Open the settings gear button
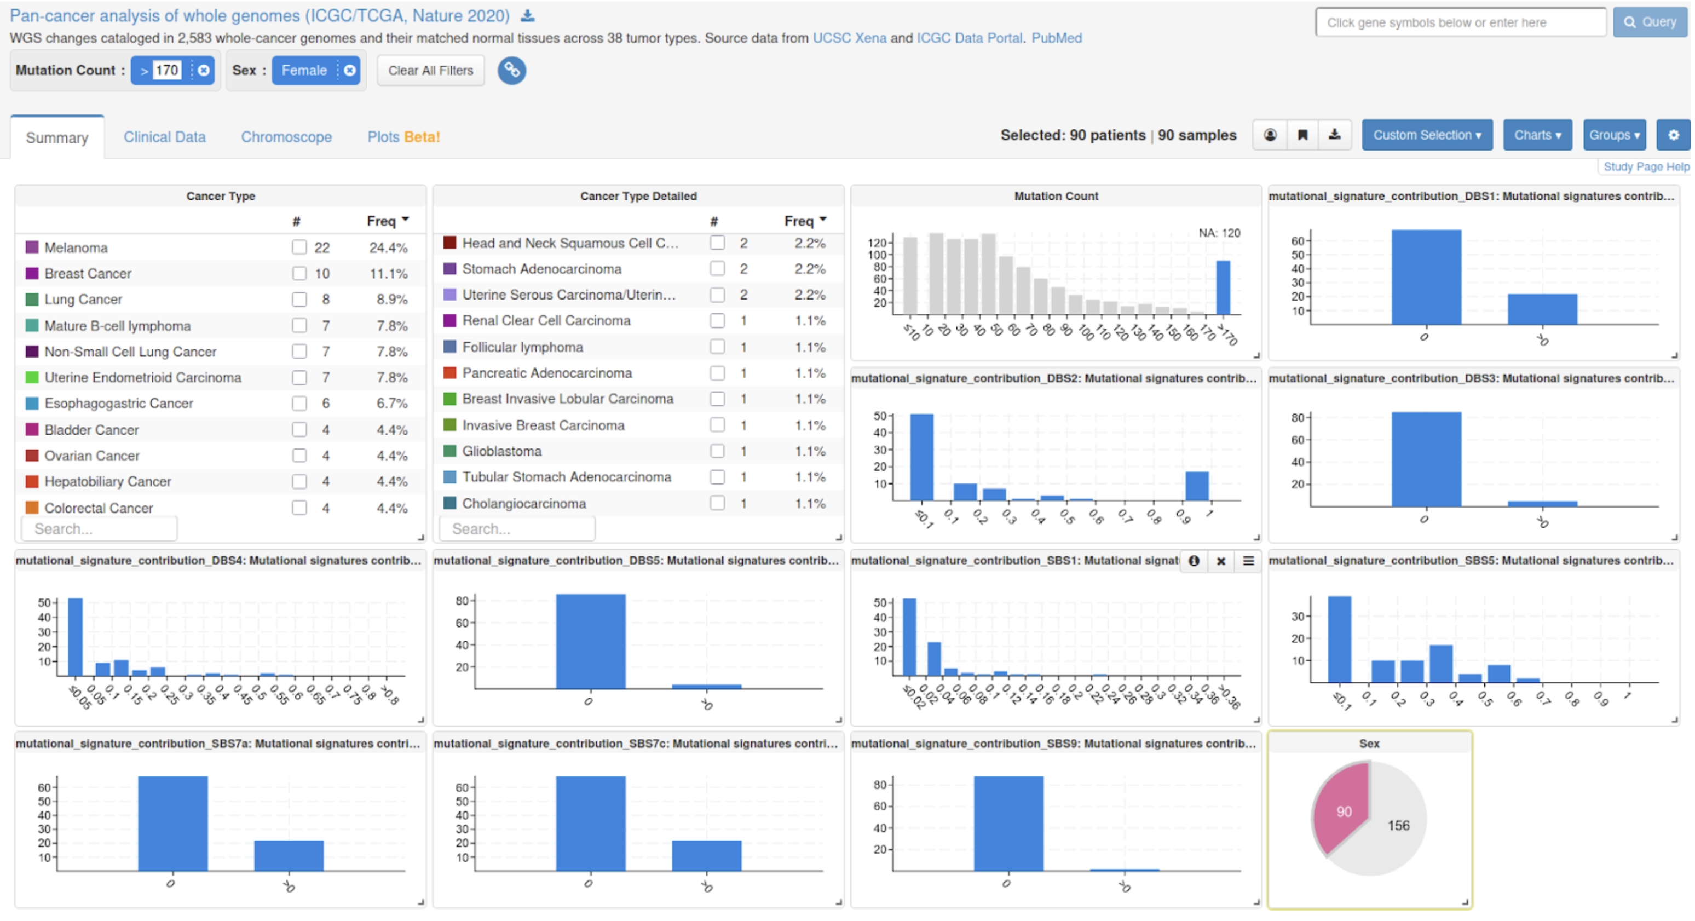The width and height of the screenshot is (1695, 921). [x=1673, y=135]
